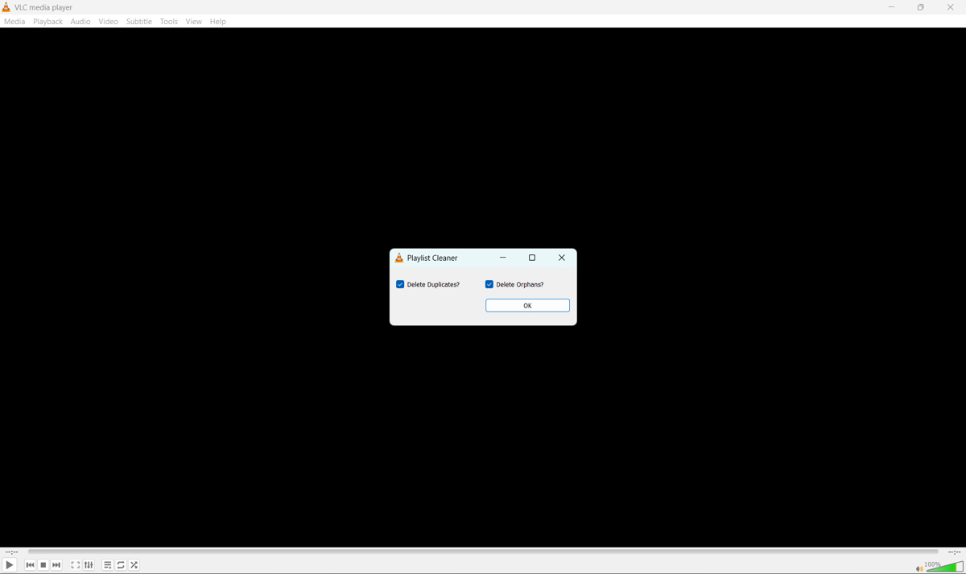966x574 pixels.
Task: Click the VLC cone icon in the title bar
Action: pyautogui.click(x=6, y=6)
